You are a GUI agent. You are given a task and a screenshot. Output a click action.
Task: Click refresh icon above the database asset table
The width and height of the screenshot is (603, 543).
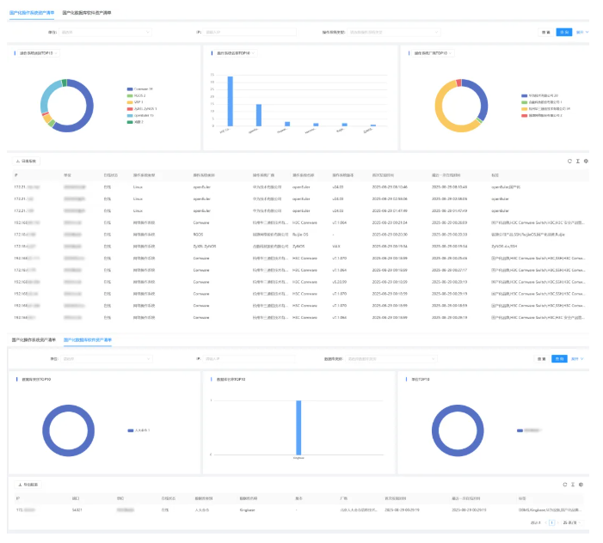pos(565,485)
